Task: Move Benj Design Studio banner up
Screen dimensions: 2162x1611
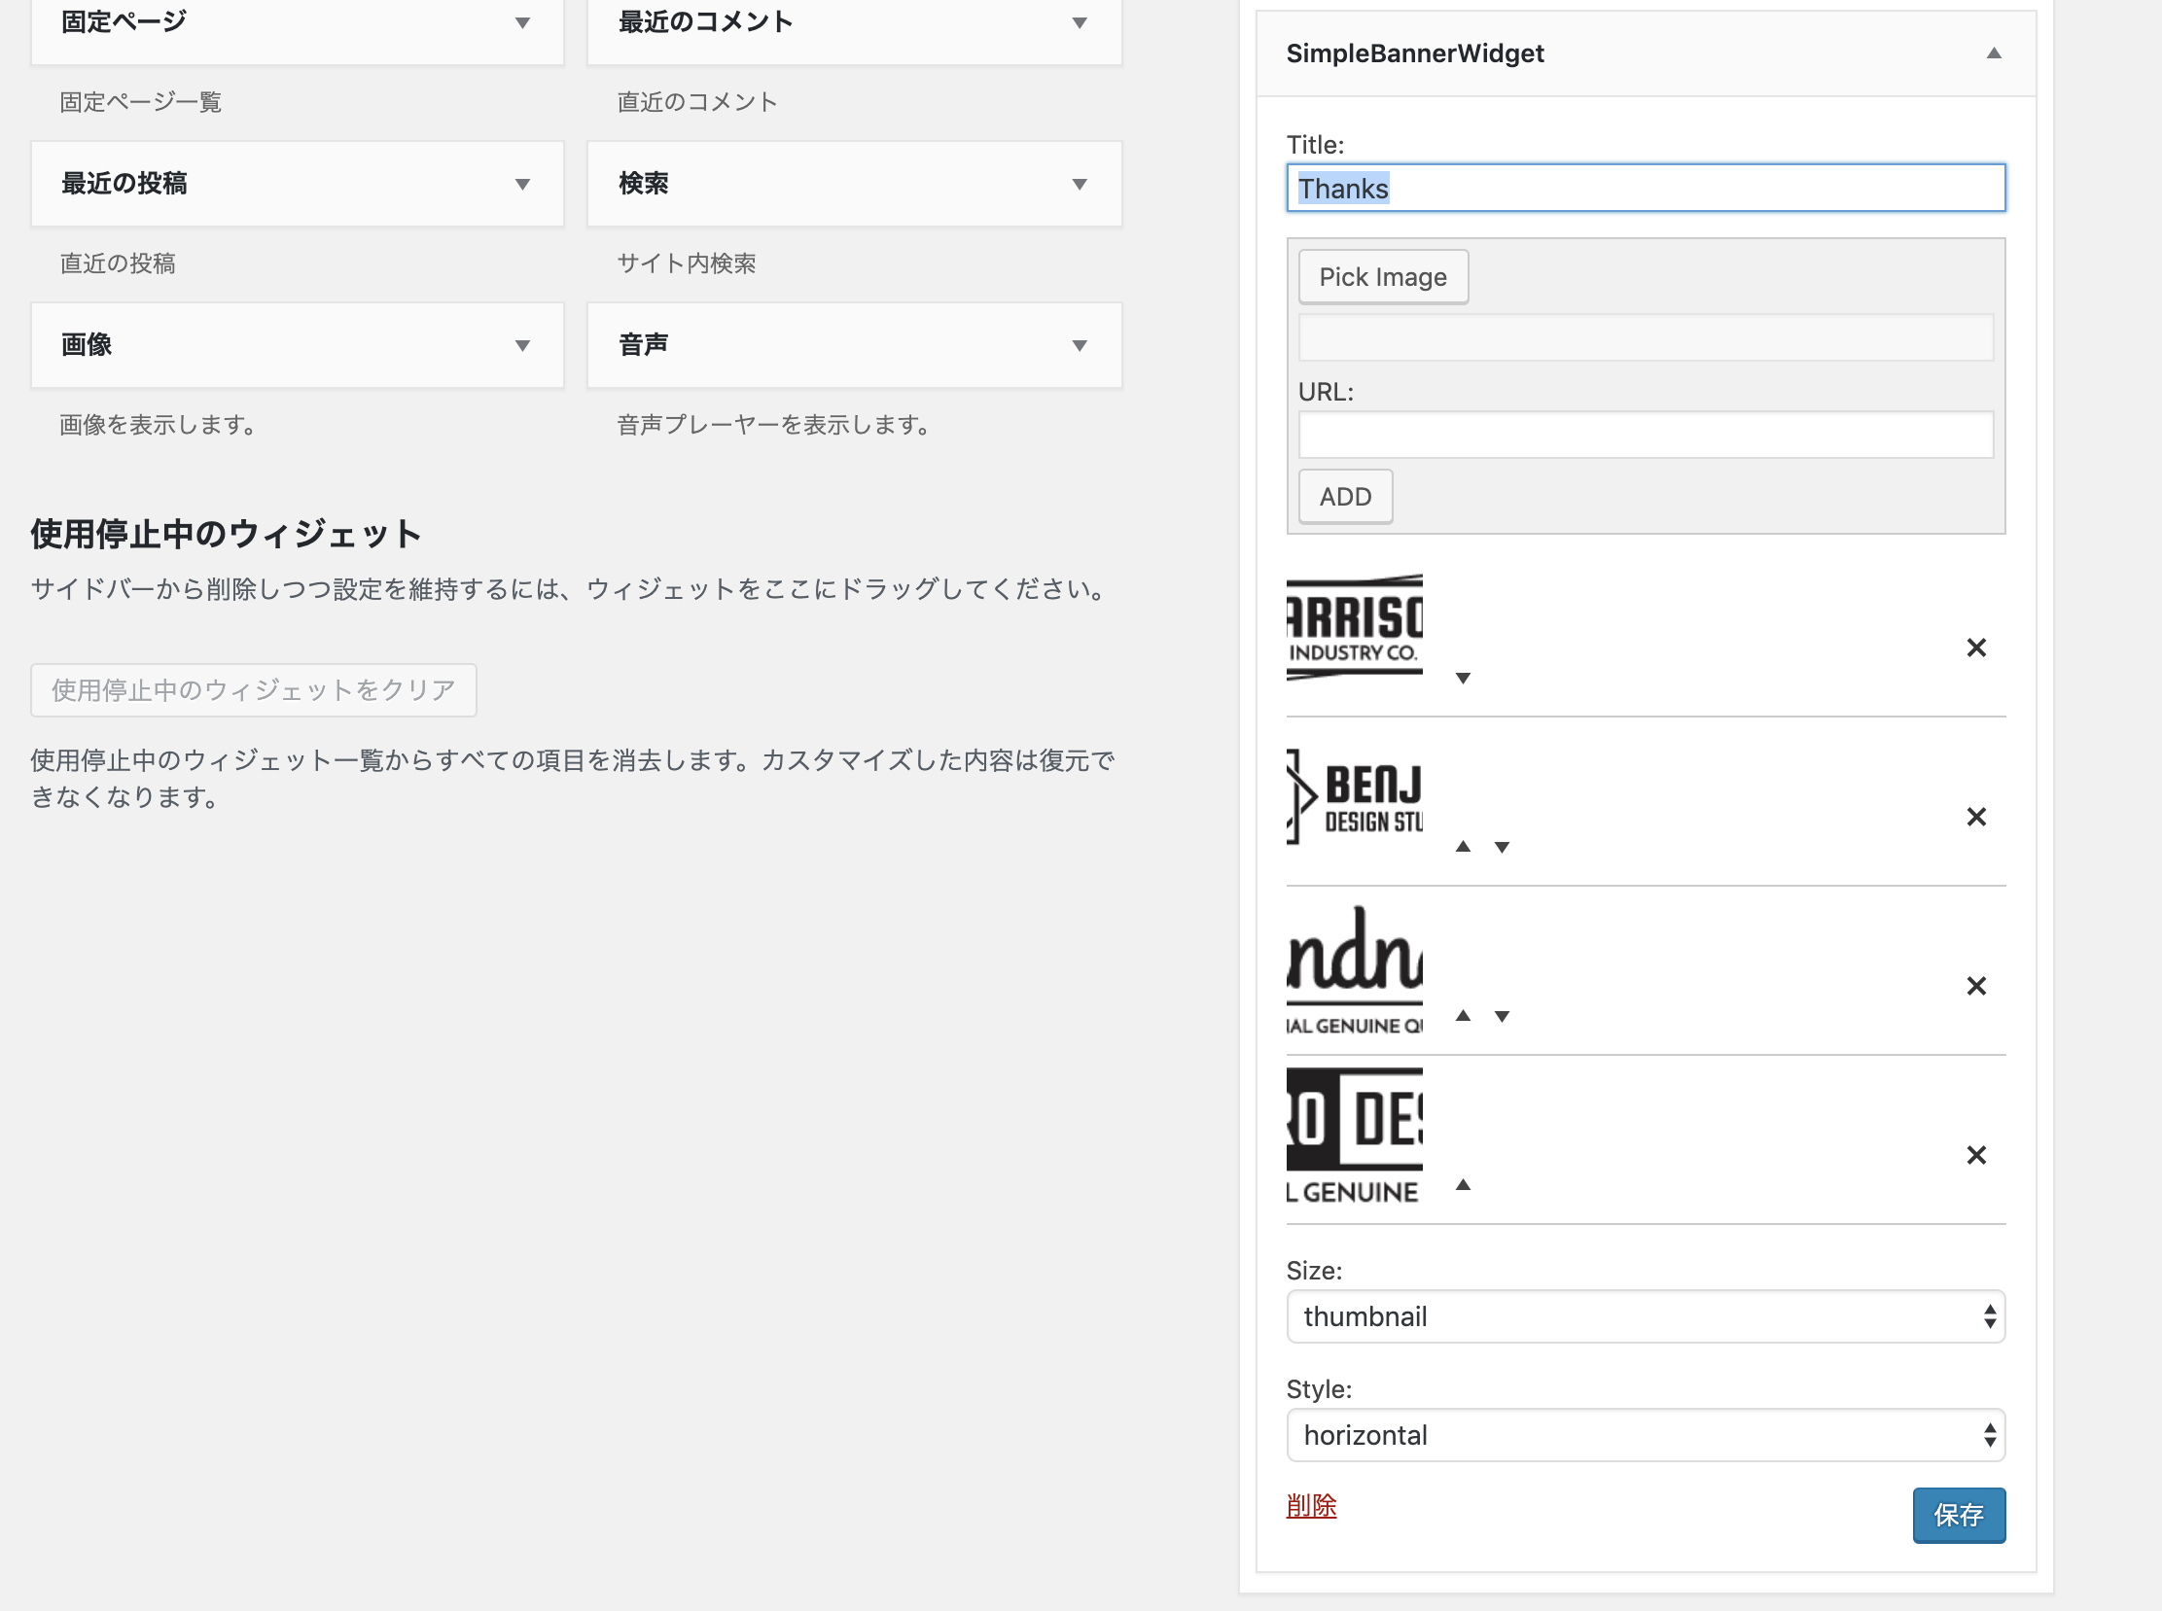Action: pyautogui.click(x=1463, y=847)
